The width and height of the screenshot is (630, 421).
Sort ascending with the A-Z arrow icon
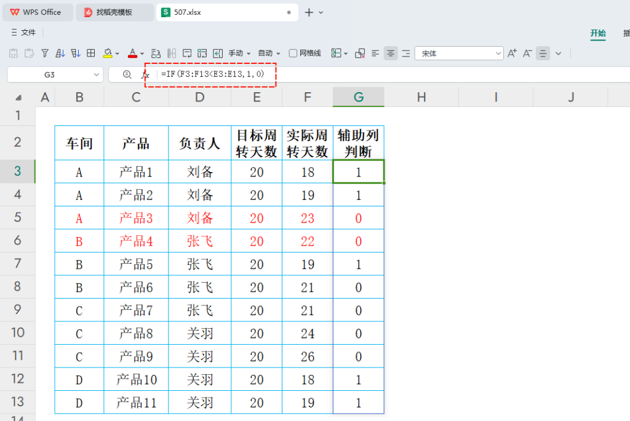[60, 53]
